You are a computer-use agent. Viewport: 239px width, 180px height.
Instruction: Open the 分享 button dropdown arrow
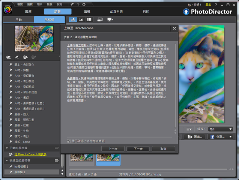coord(230,137)
